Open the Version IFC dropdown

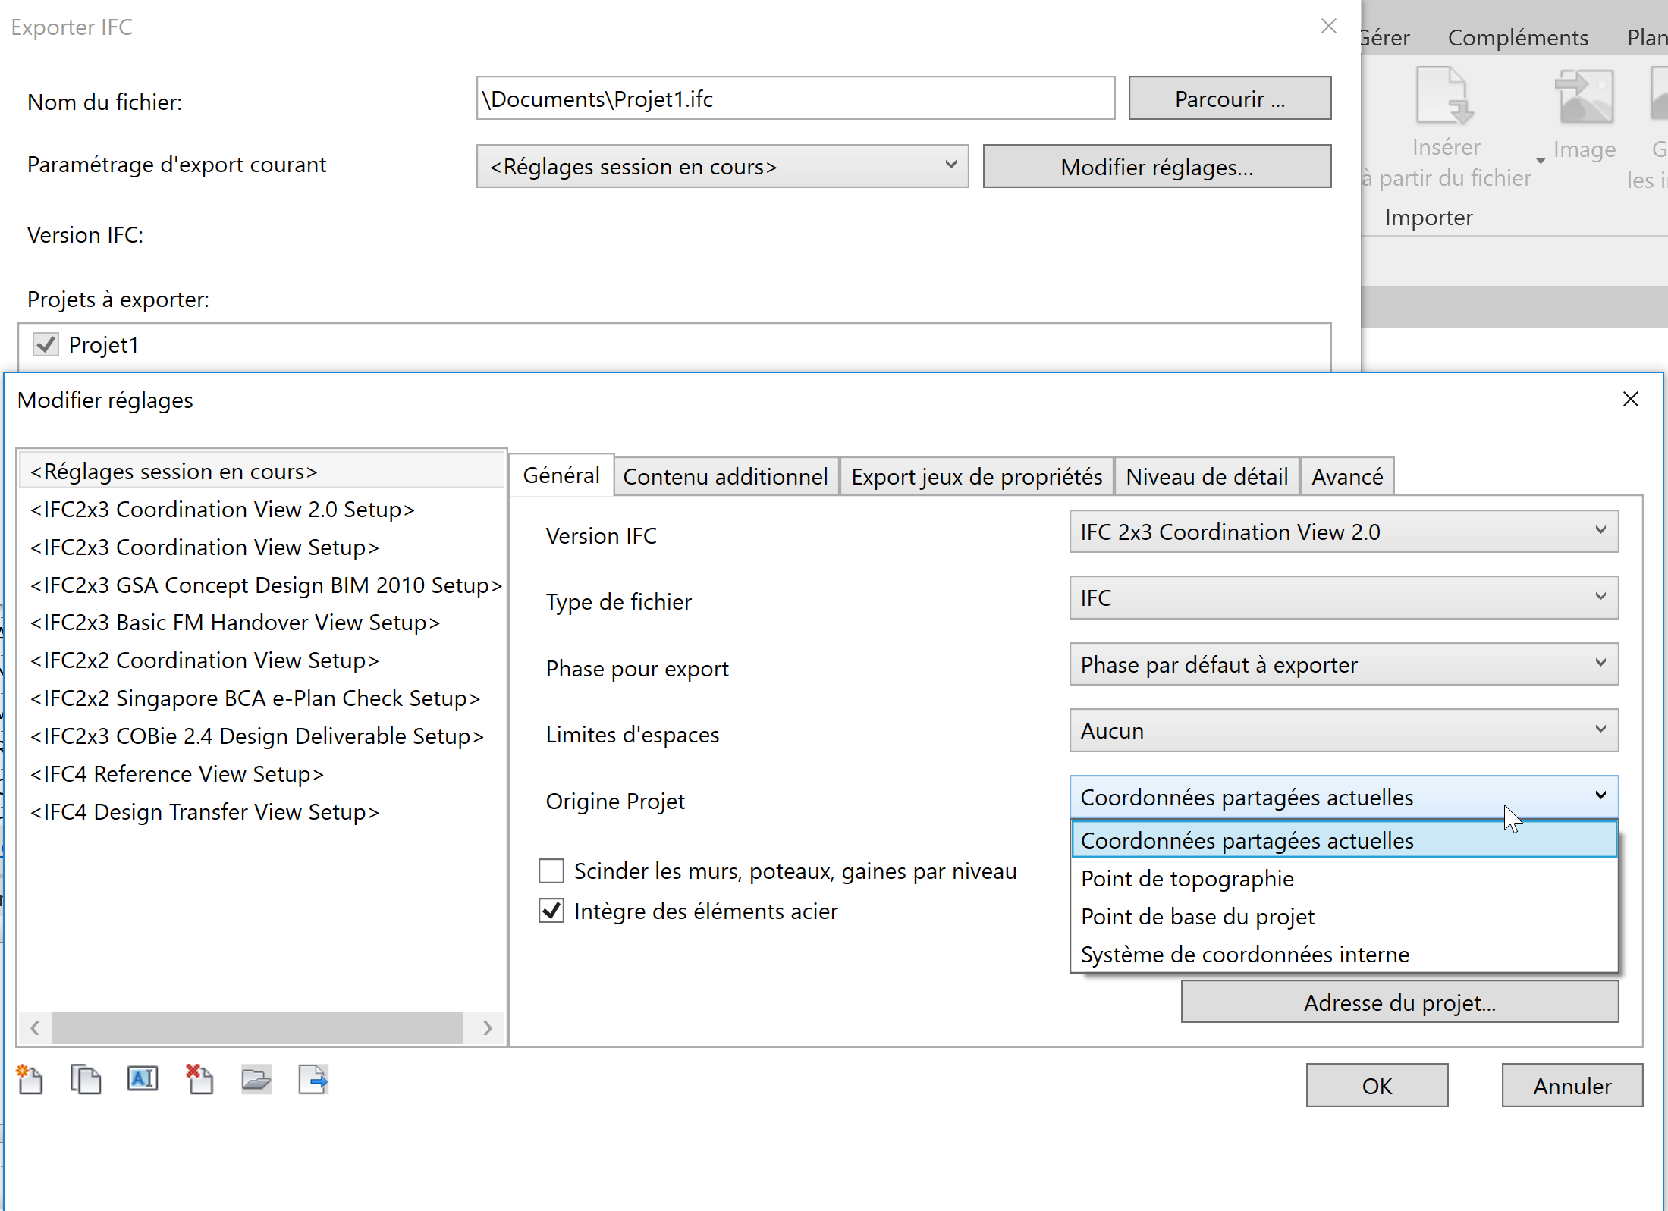(1343, 532)
